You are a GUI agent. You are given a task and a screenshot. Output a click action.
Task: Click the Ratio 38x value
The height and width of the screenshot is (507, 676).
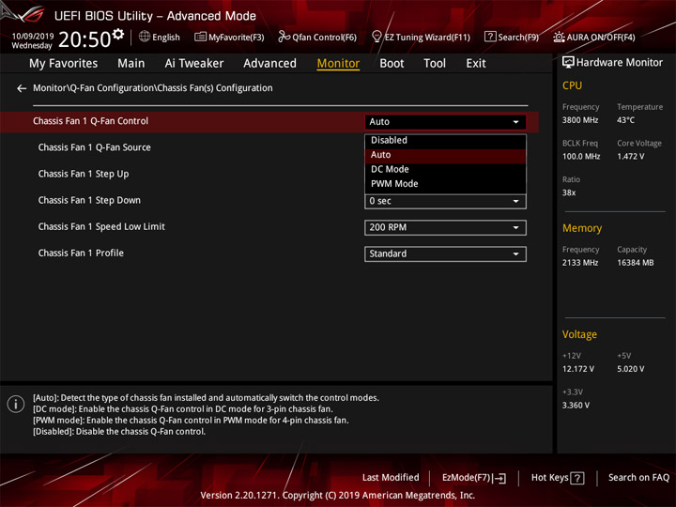coord(569,193)
